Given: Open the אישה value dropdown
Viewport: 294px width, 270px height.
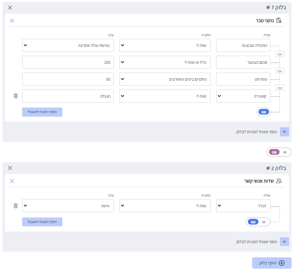Looking at the screenshot, I should [x=68, y=205].
